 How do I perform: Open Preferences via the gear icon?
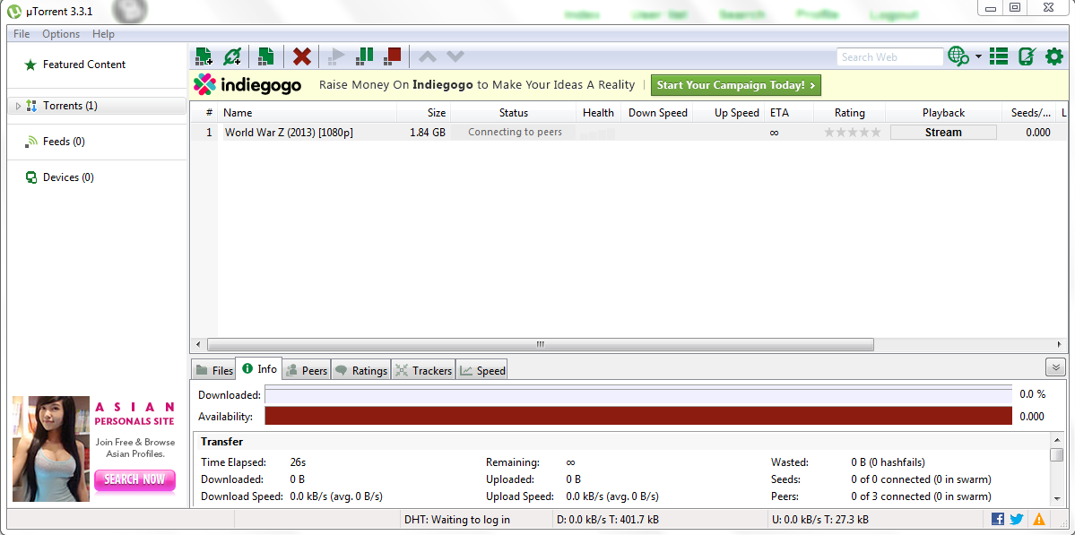(x=1053, y=56)
